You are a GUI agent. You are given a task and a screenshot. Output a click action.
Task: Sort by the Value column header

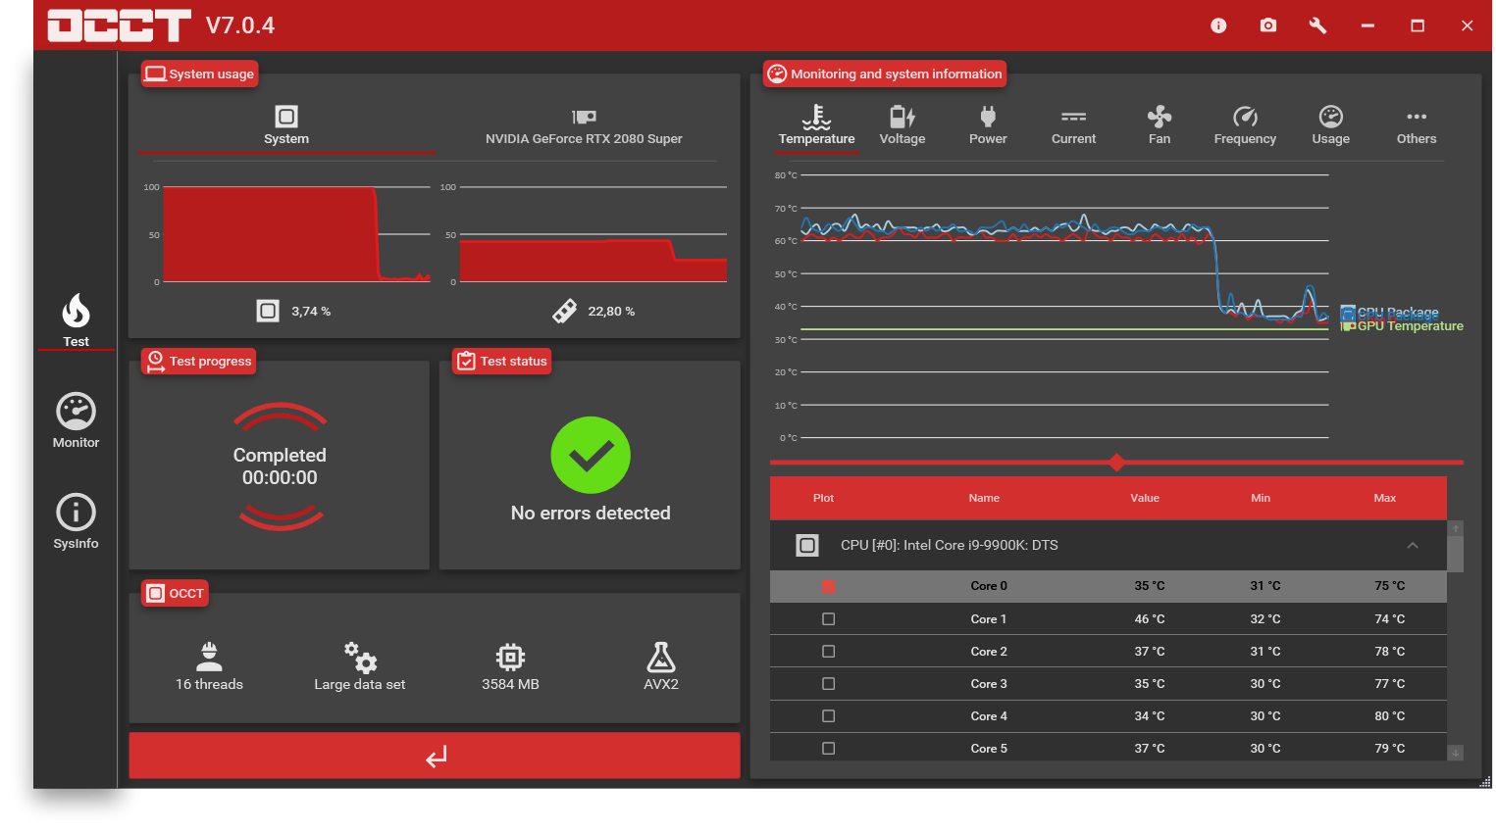pos(1145,498)
